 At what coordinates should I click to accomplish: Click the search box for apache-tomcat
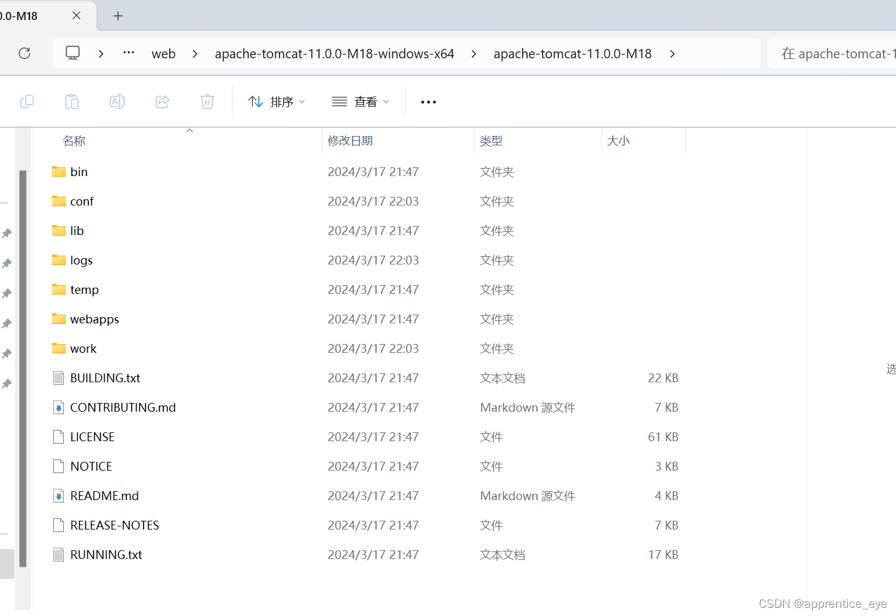[x=833, y=54]
